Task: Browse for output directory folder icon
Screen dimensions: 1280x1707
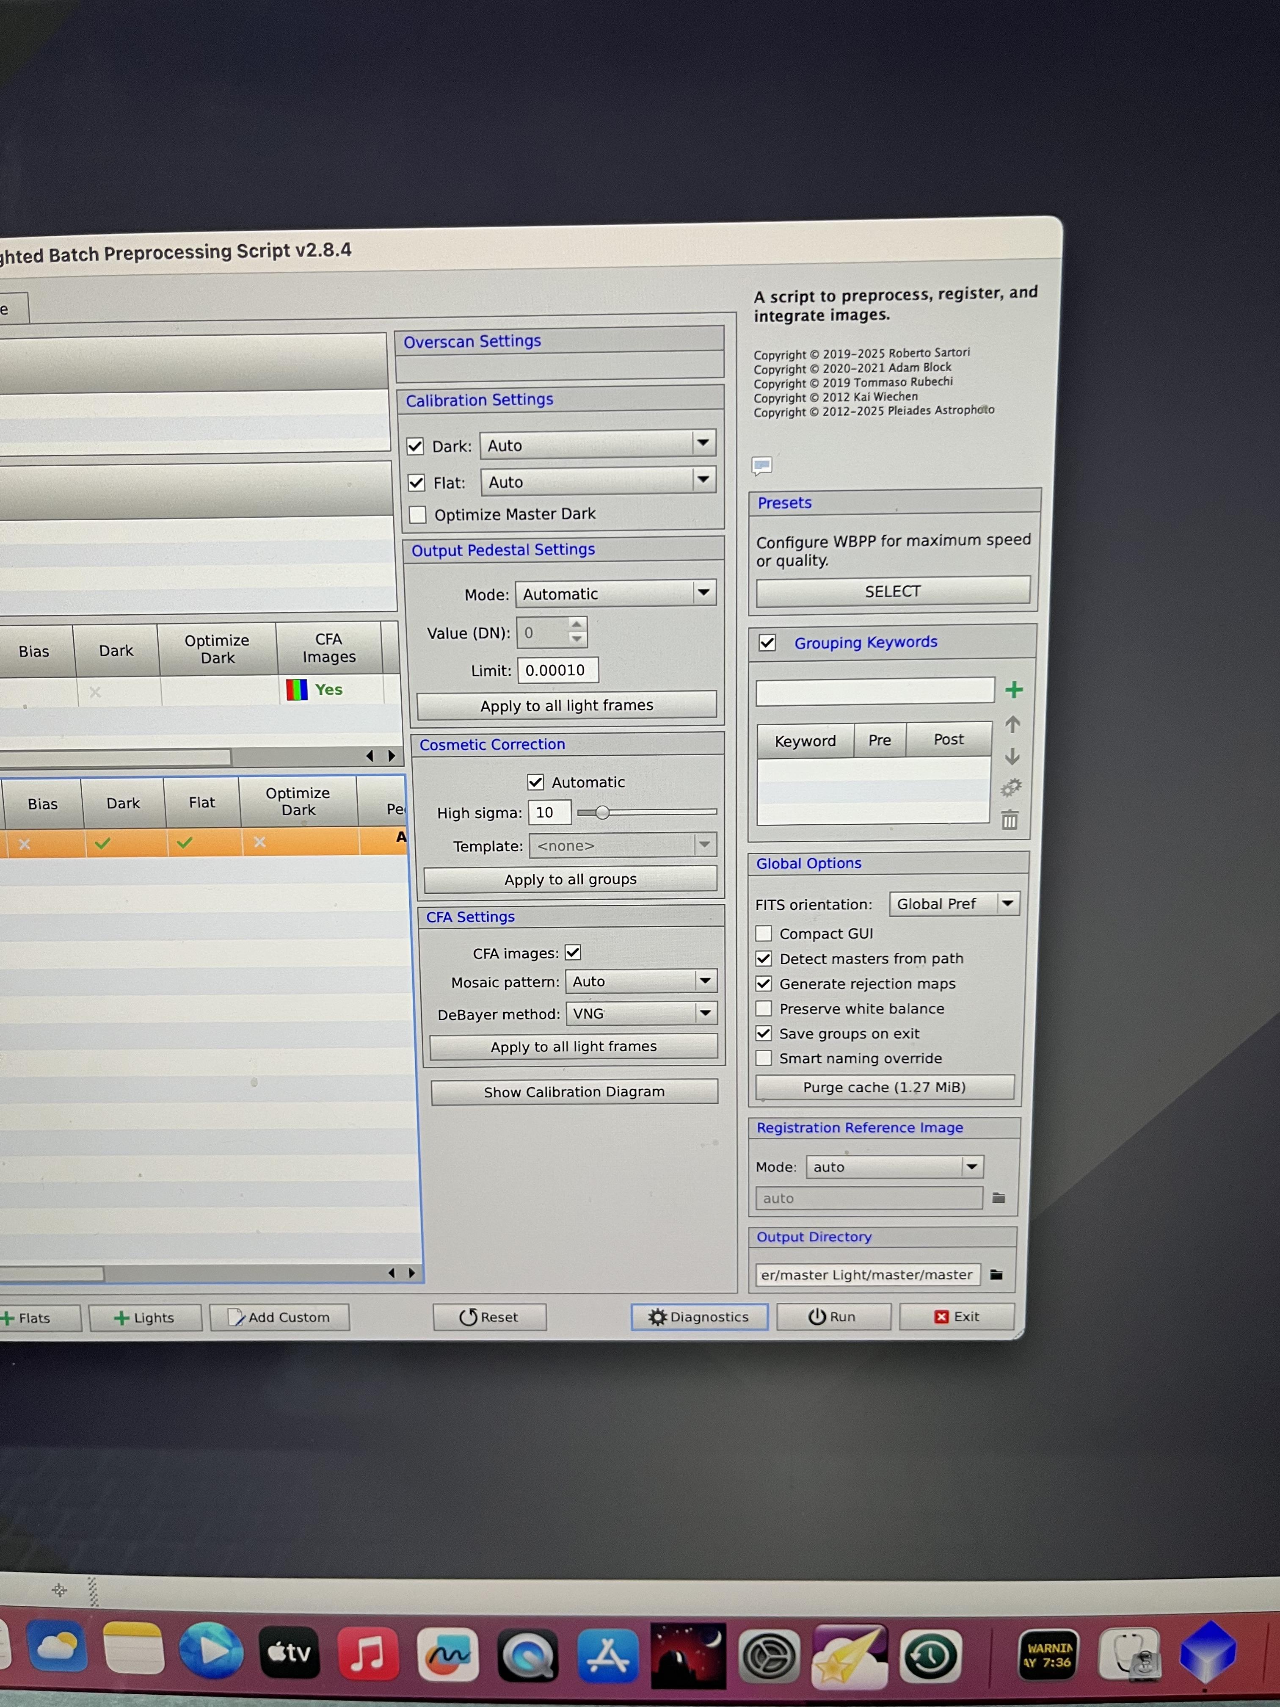Action: 996,1274
